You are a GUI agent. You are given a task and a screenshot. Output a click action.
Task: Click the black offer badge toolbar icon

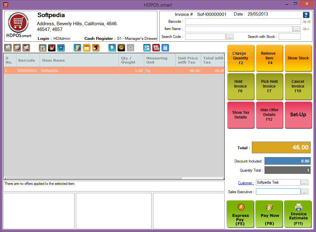pyautogui.click(x=121, y=48)
